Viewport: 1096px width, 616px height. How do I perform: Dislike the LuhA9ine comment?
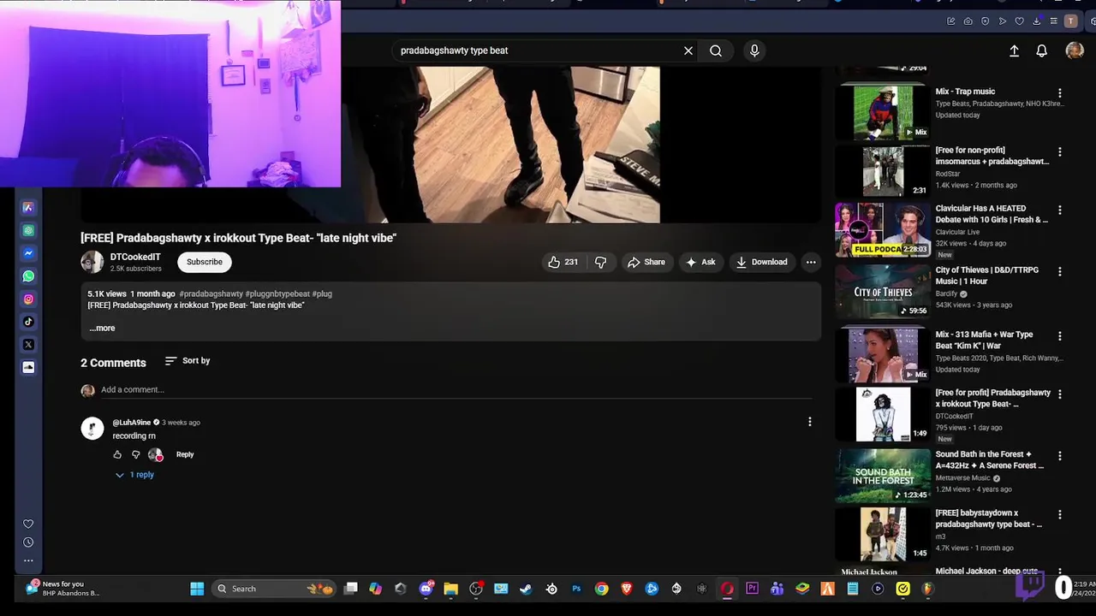pos(135,454)
